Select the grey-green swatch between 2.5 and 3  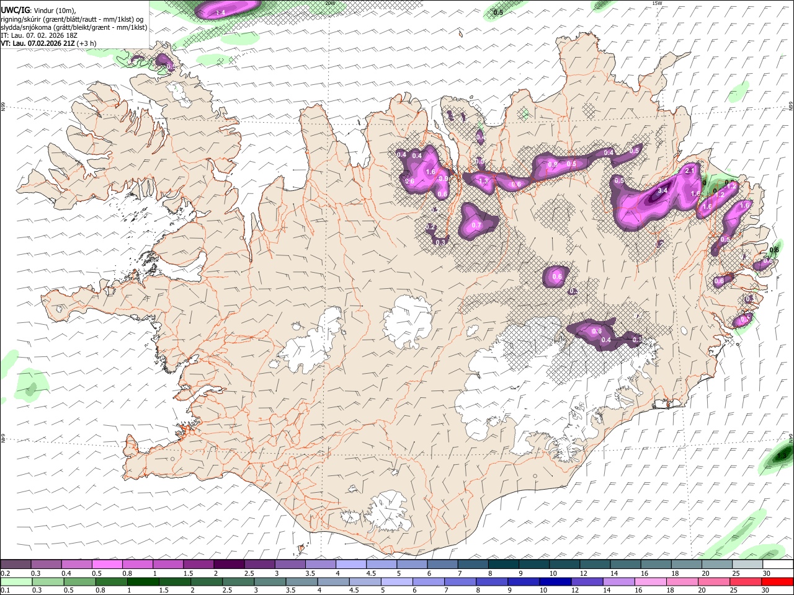[x=238, y=581]
